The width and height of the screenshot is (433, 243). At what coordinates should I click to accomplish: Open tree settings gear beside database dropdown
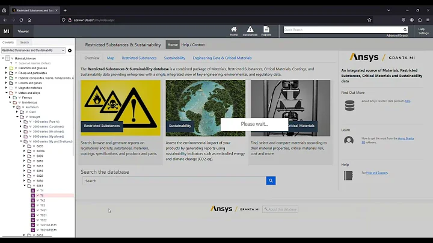click(70, 51)
